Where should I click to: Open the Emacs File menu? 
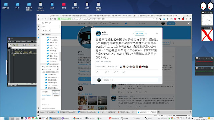[9, 42]
